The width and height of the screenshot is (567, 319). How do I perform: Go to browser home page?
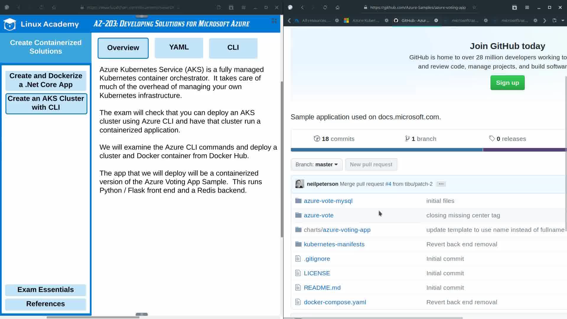click(338, 7)
